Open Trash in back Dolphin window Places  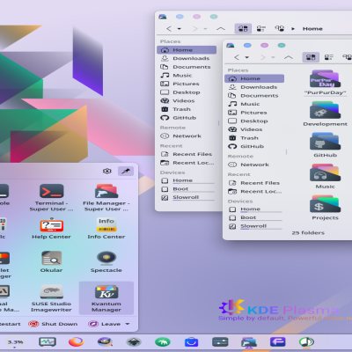point(187,109)
